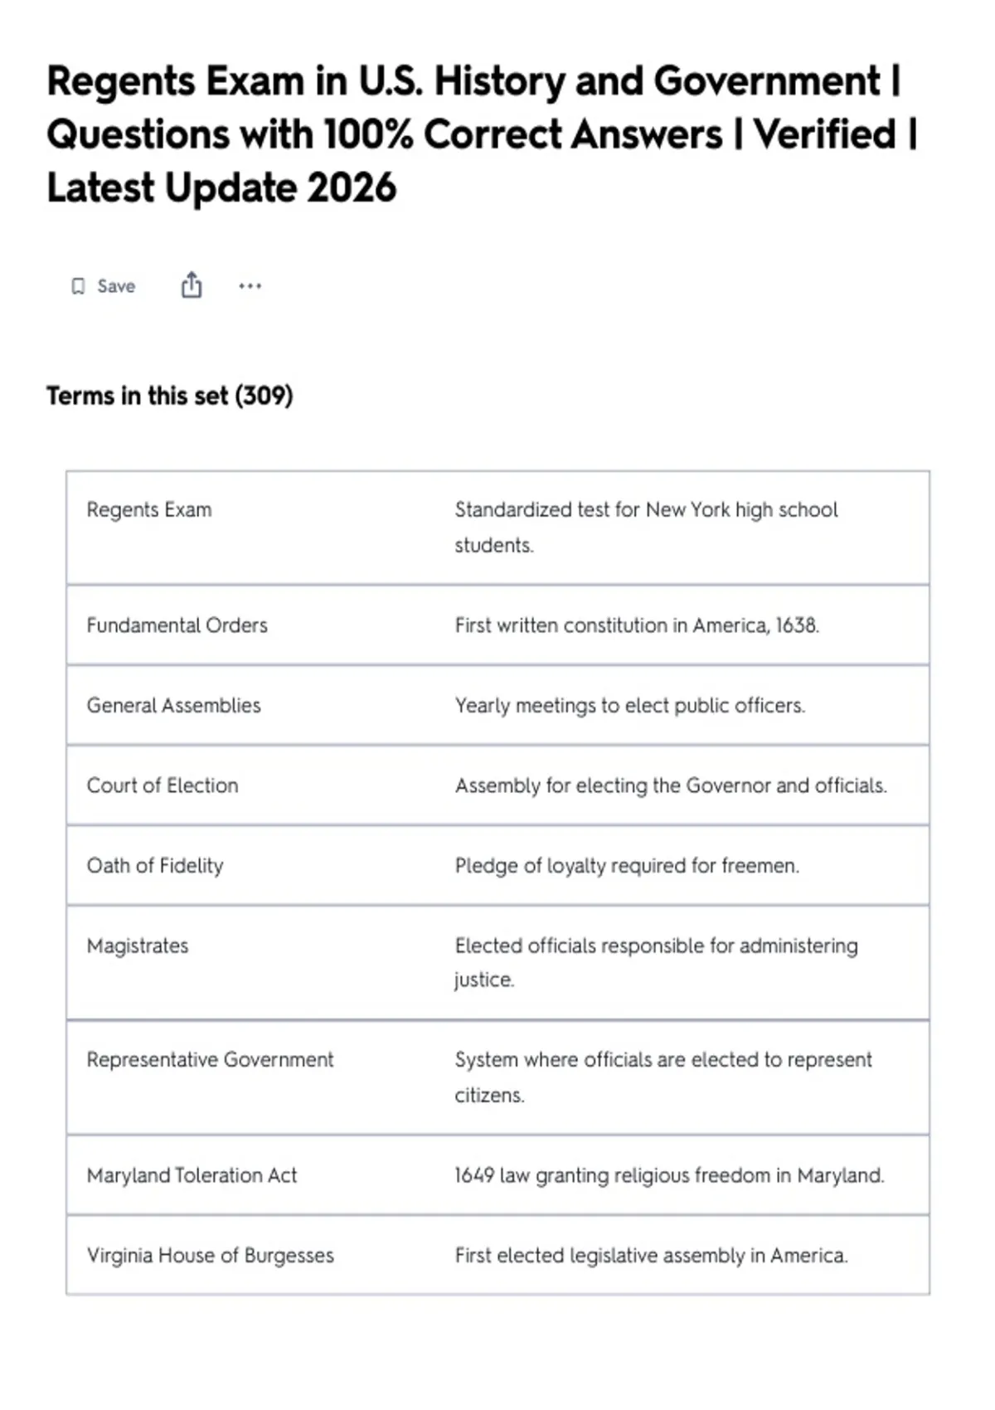
Task: Open the three-dots more options menu
Action: [250, 286]
